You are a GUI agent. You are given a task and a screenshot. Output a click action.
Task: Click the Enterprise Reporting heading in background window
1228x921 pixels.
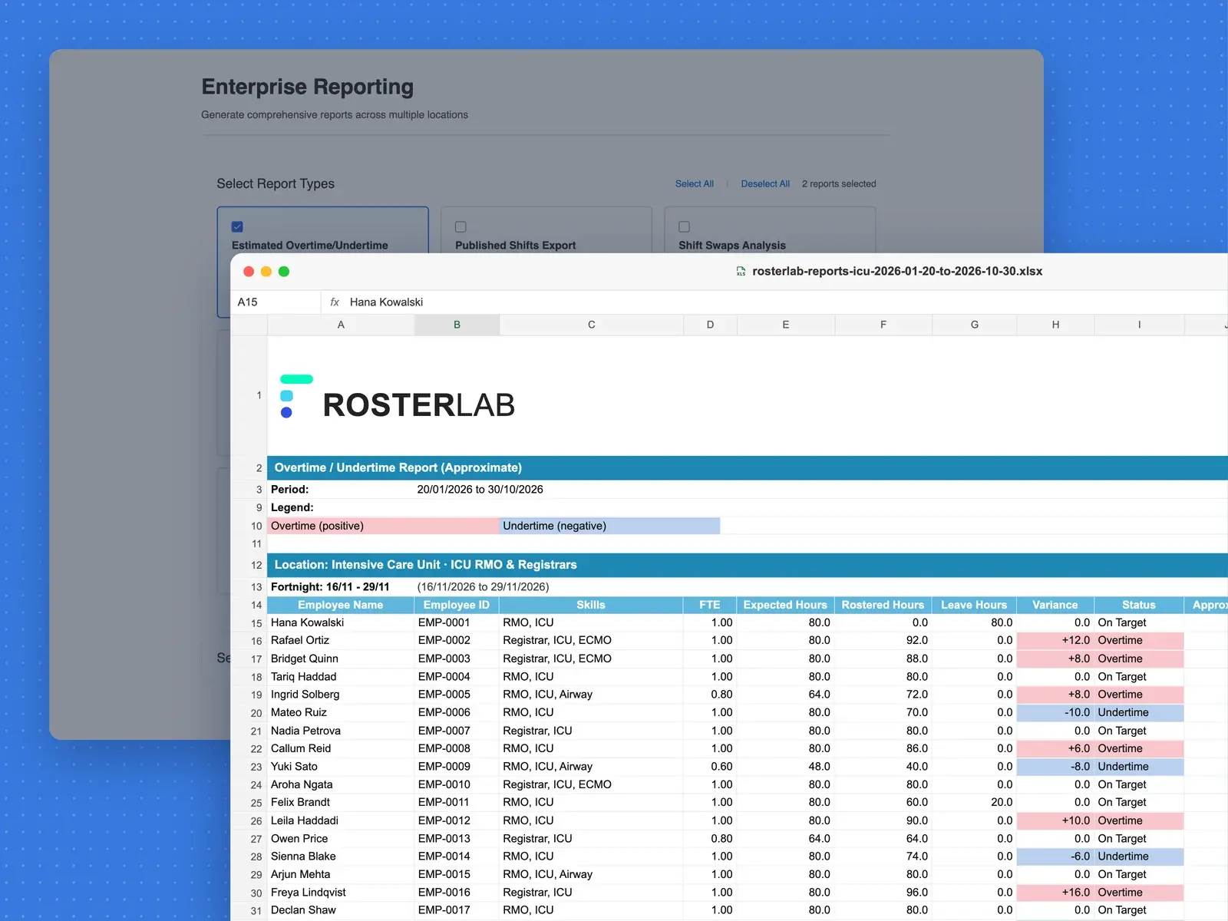307,87
